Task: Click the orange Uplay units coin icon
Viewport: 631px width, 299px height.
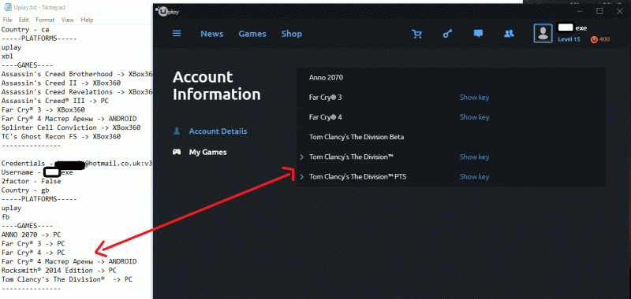Action: 595,39
